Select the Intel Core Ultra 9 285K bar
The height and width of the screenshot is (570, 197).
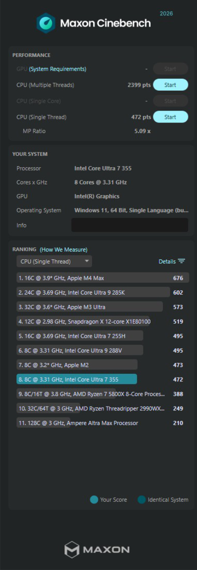[93, 293]
